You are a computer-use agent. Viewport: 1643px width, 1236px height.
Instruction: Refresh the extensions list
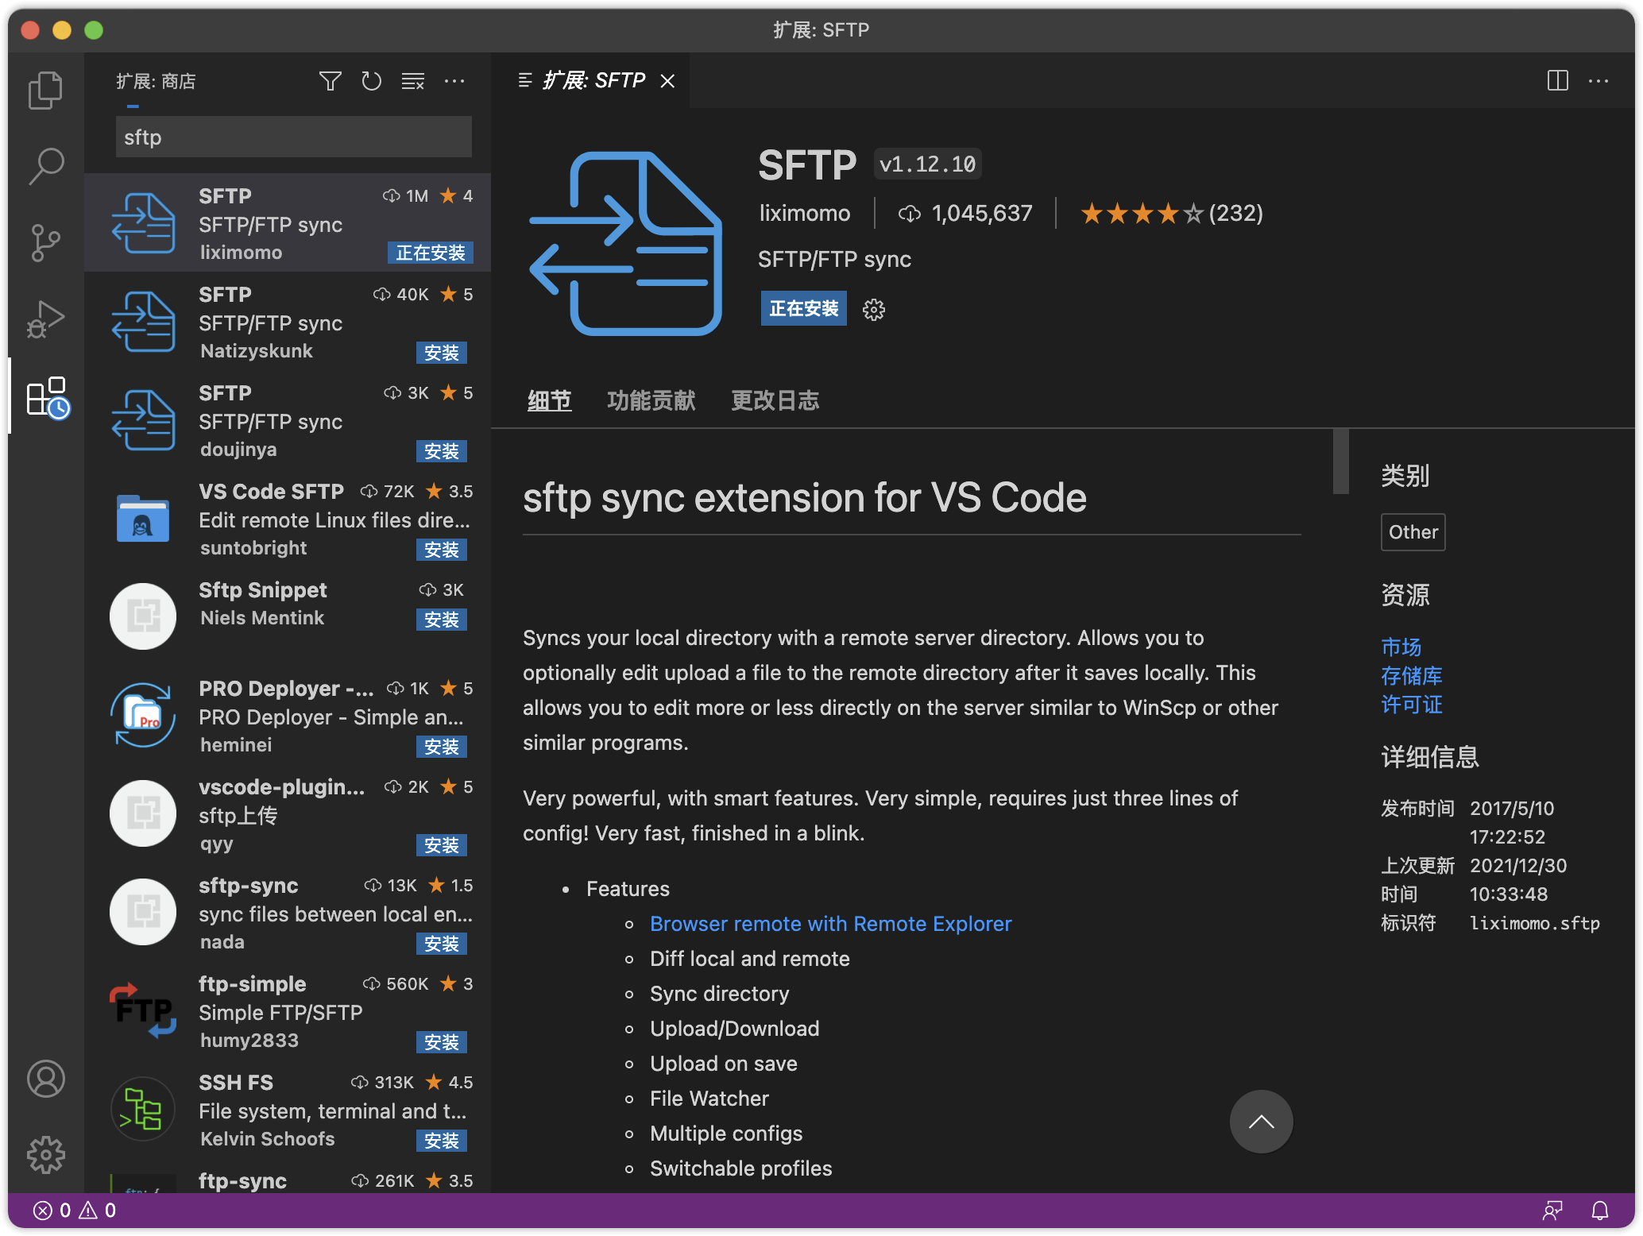371,81
